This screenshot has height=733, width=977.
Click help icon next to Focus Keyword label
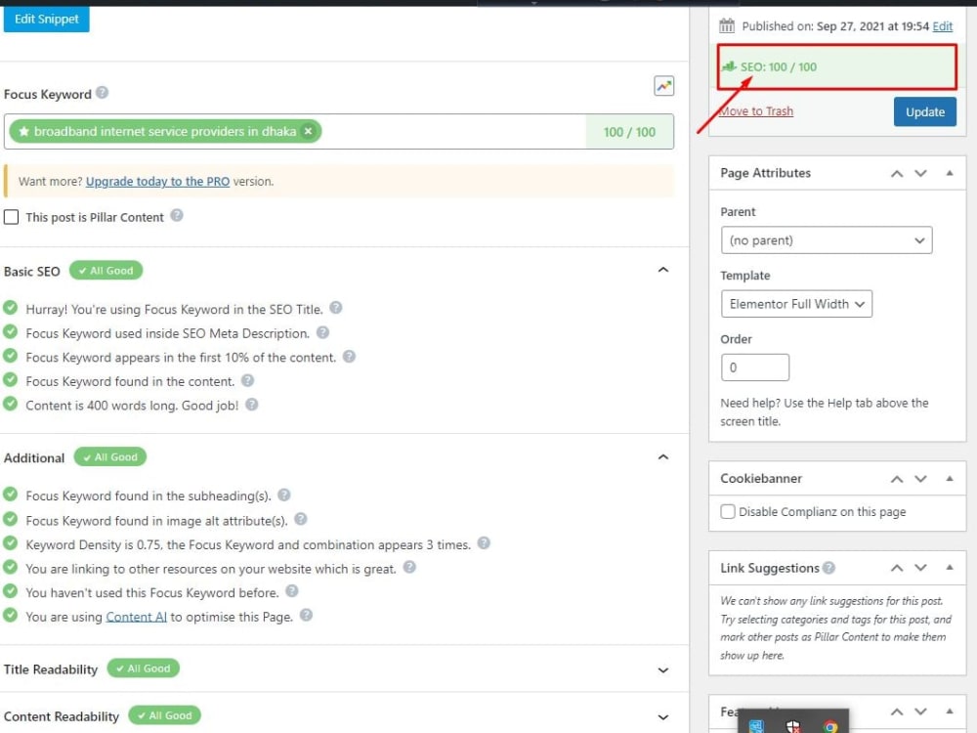coord(103,93)
